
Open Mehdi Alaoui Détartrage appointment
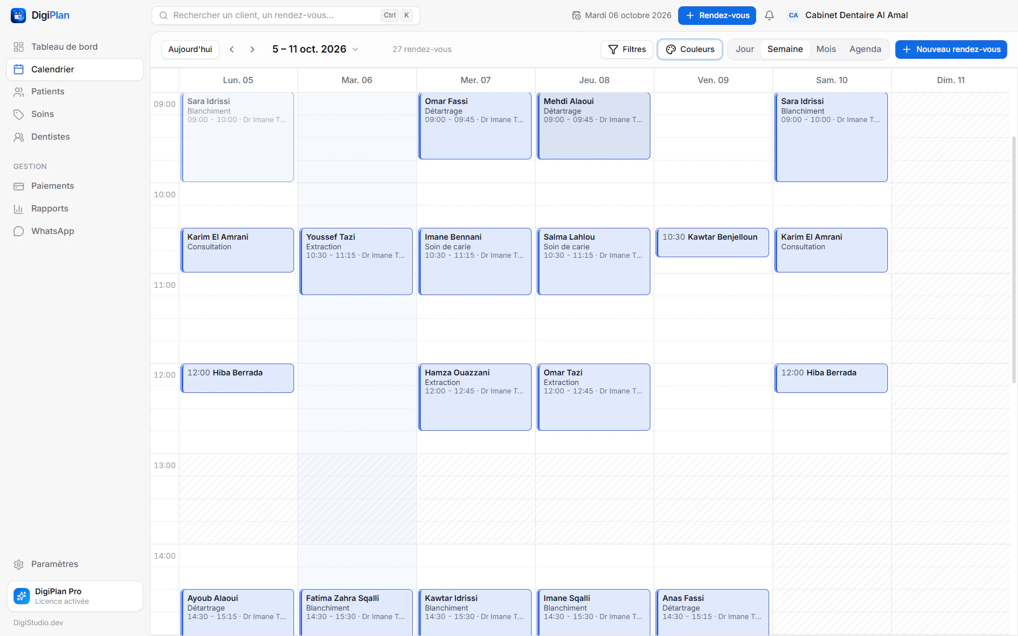594,126
